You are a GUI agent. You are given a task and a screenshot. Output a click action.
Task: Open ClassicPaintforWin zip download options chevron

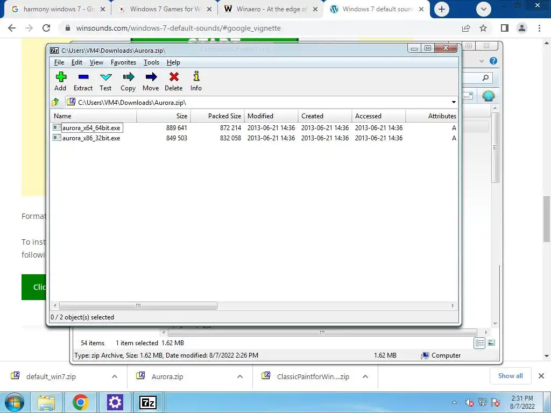pos(365,376)
